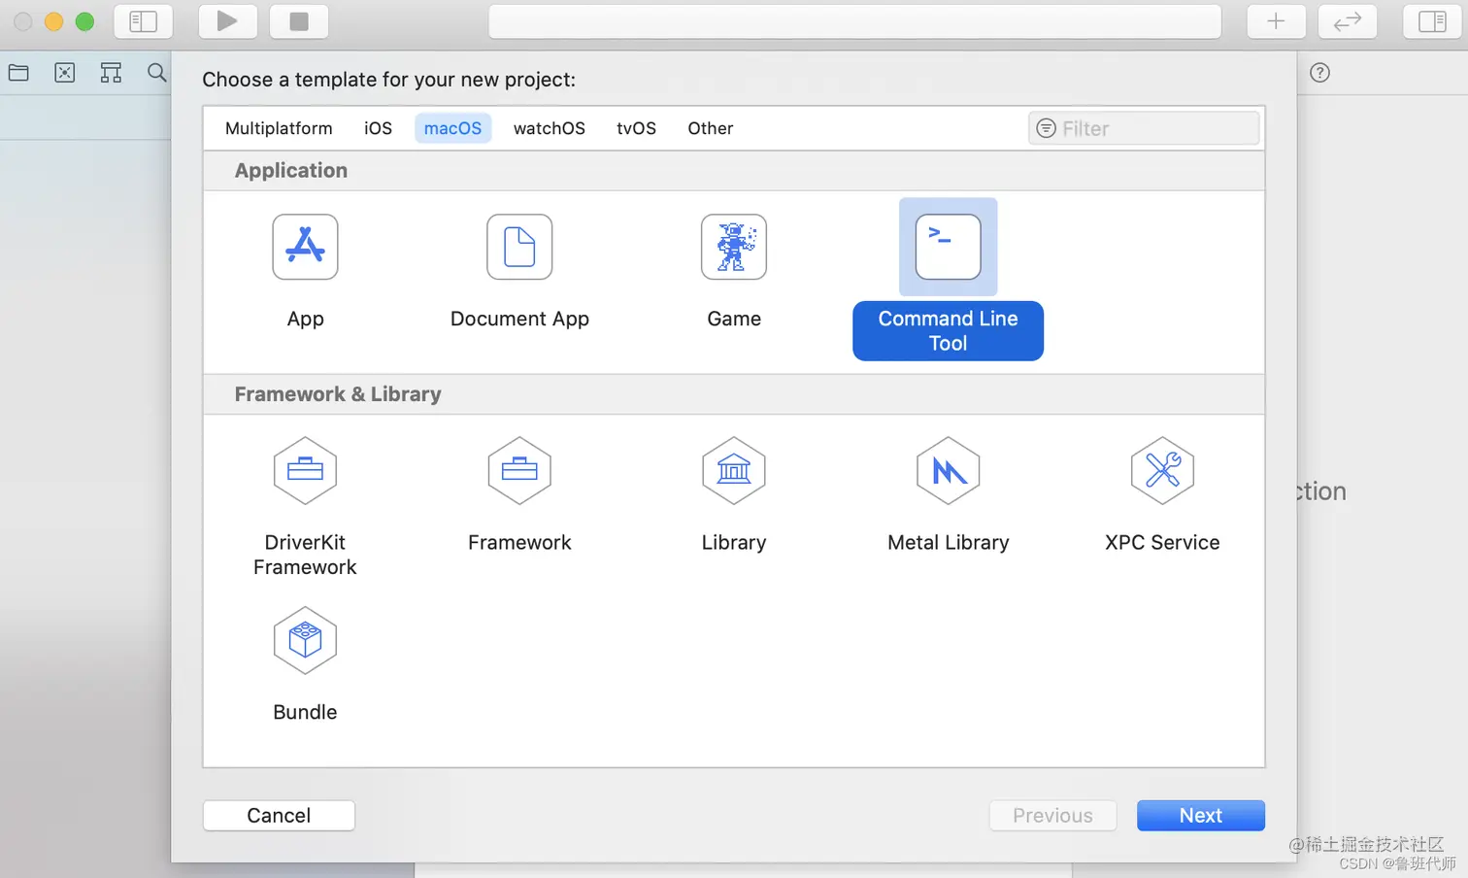Choose the Game template icon
This screenshot has width=1468, height=878.
point(734,247)
